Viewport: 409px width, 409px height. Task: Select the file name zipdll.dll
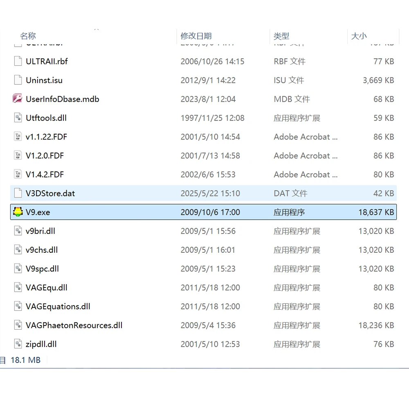click(x=41, y=344)
